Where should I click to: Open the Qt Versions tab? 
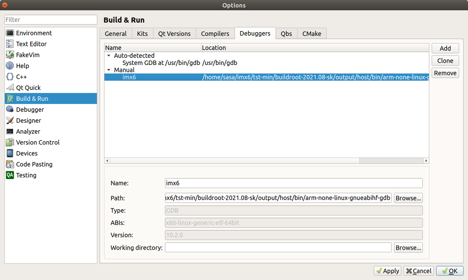tap(174, 34)
